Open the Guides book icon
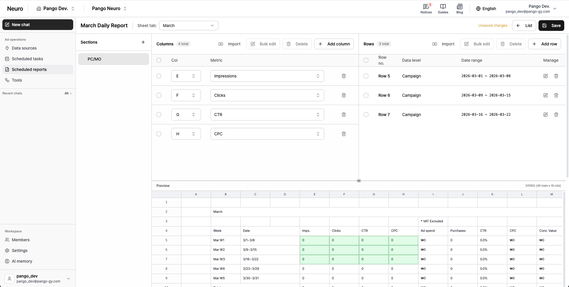Viewport: 569px width, 287px height. click(x=443, y=7)
